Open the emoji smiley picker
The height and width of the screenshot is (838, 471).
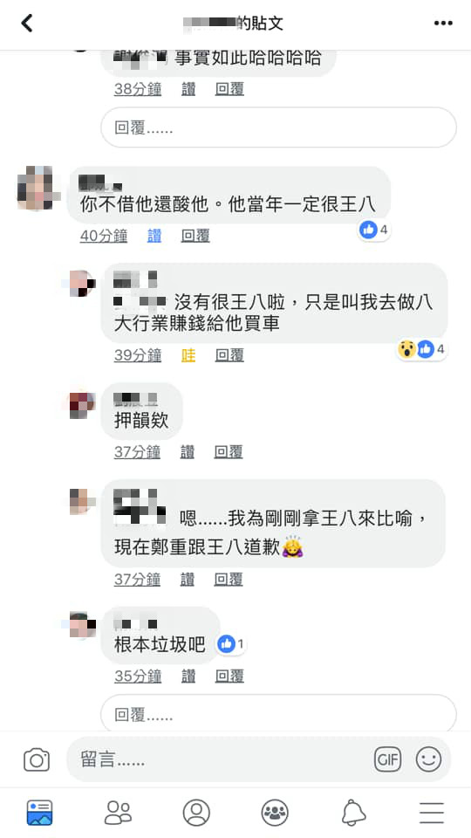point(429,759)
